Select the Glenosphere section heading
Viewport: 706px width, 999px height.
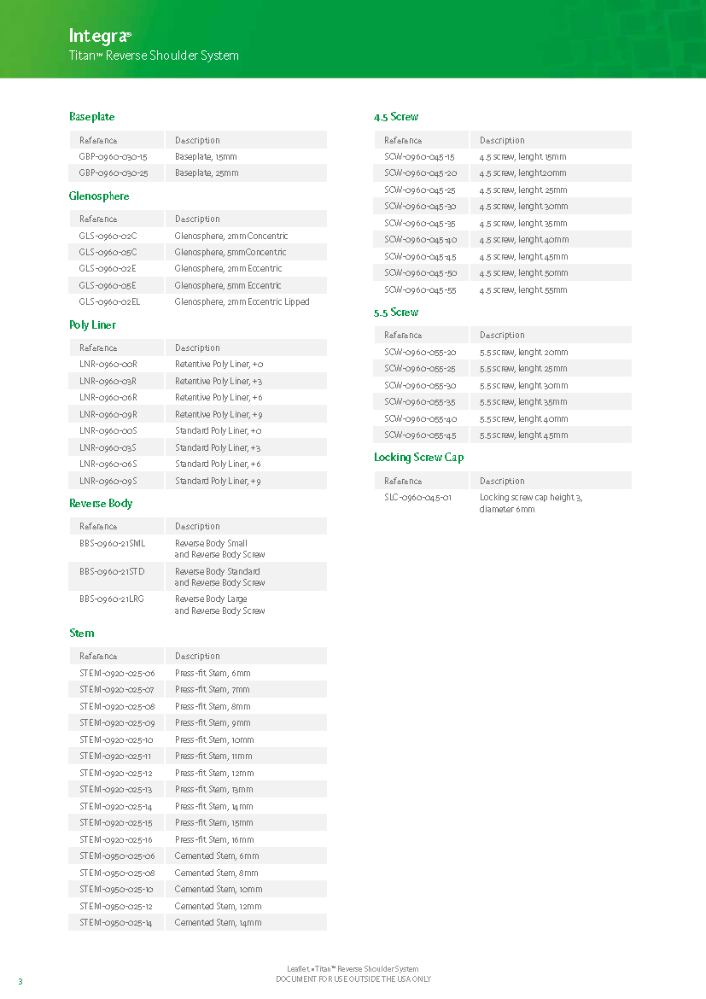[x=99, y=196]
